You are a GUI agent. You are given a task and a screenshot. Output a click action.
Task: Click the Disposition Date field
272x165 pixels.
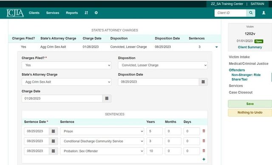pyautogui.click(x=159, y=82)
